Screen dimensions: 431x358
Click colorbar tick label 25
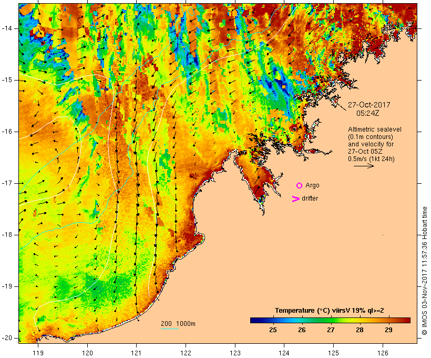pos(273,330)
